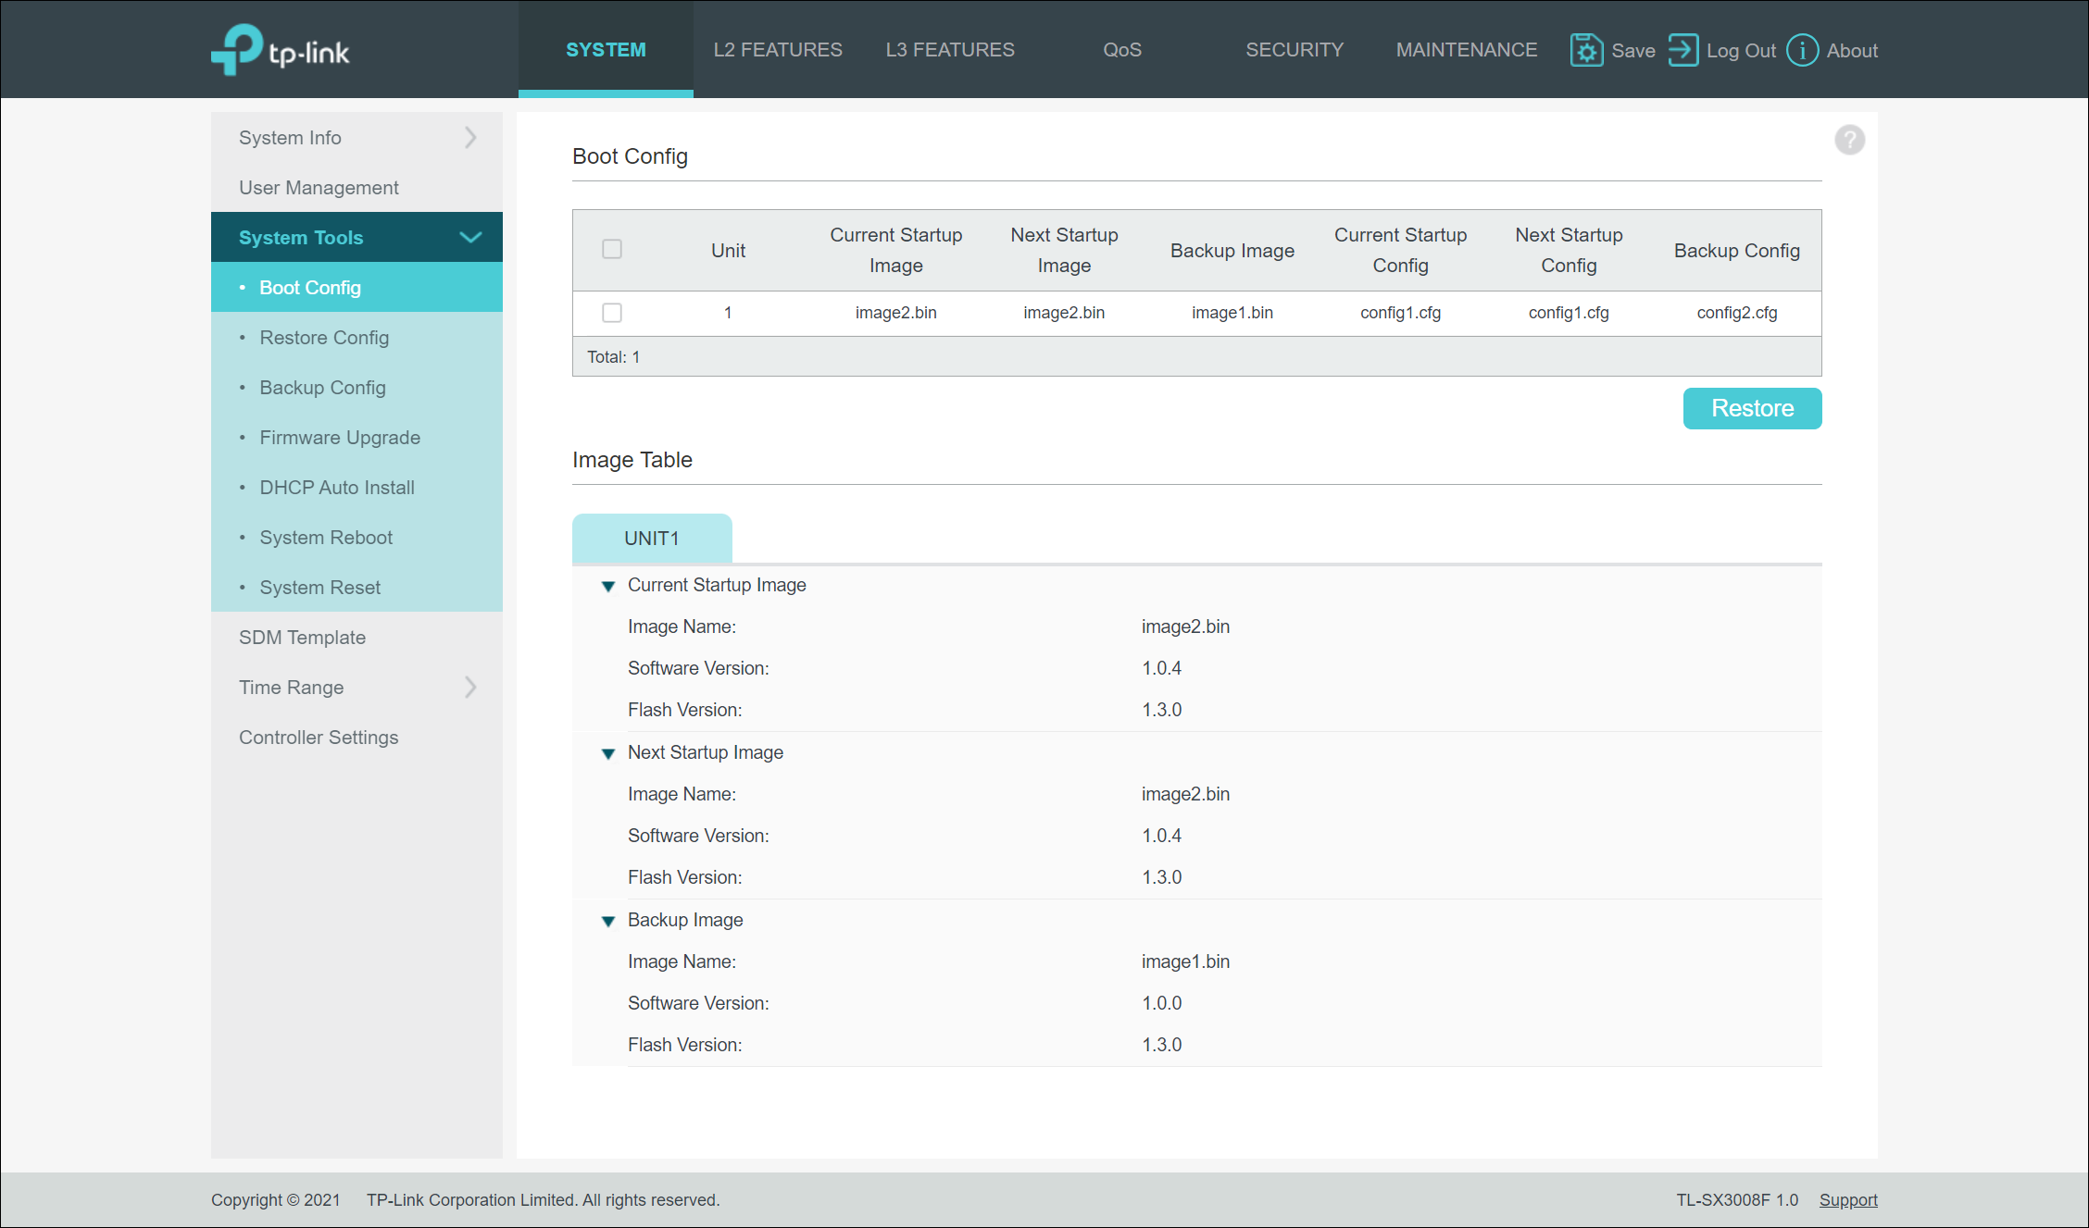Screen dimensions: 2089x1228
Task: Collapse the Current Startup Image section
Action: pos(608,586)
